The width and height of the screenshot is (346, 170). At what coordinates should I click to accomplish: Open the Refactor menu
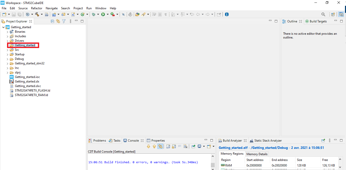point(37,8)
